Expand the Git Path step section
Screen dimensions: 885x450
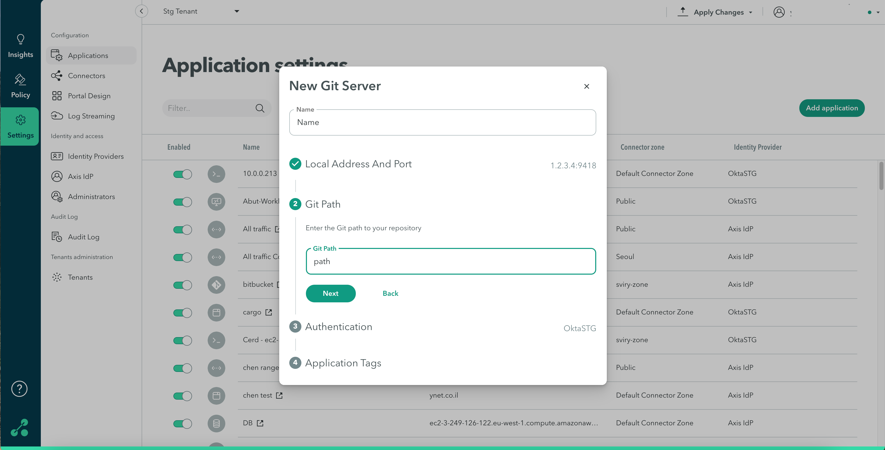(x=323, y=204)
